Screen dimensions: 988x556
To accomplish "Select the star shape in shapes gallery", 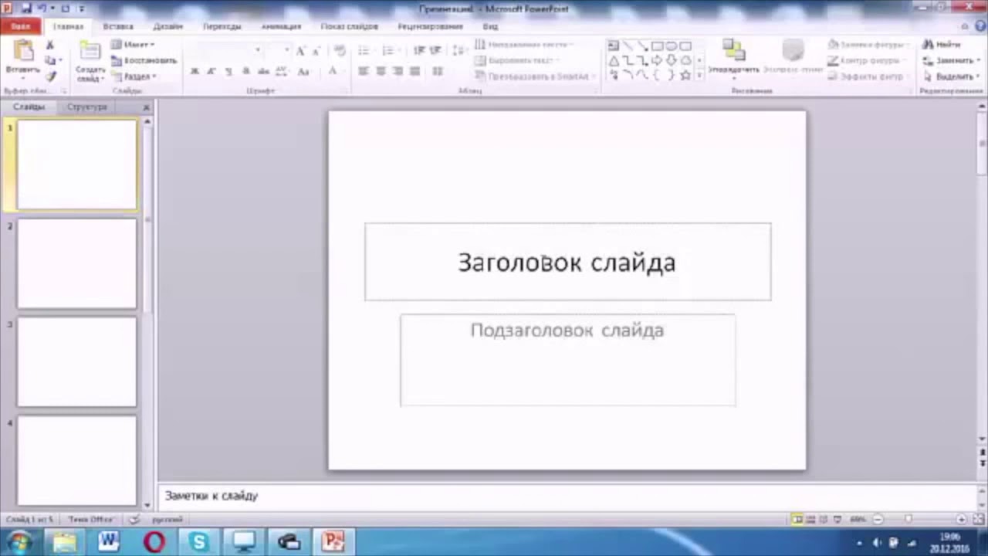I will (685, 75).
